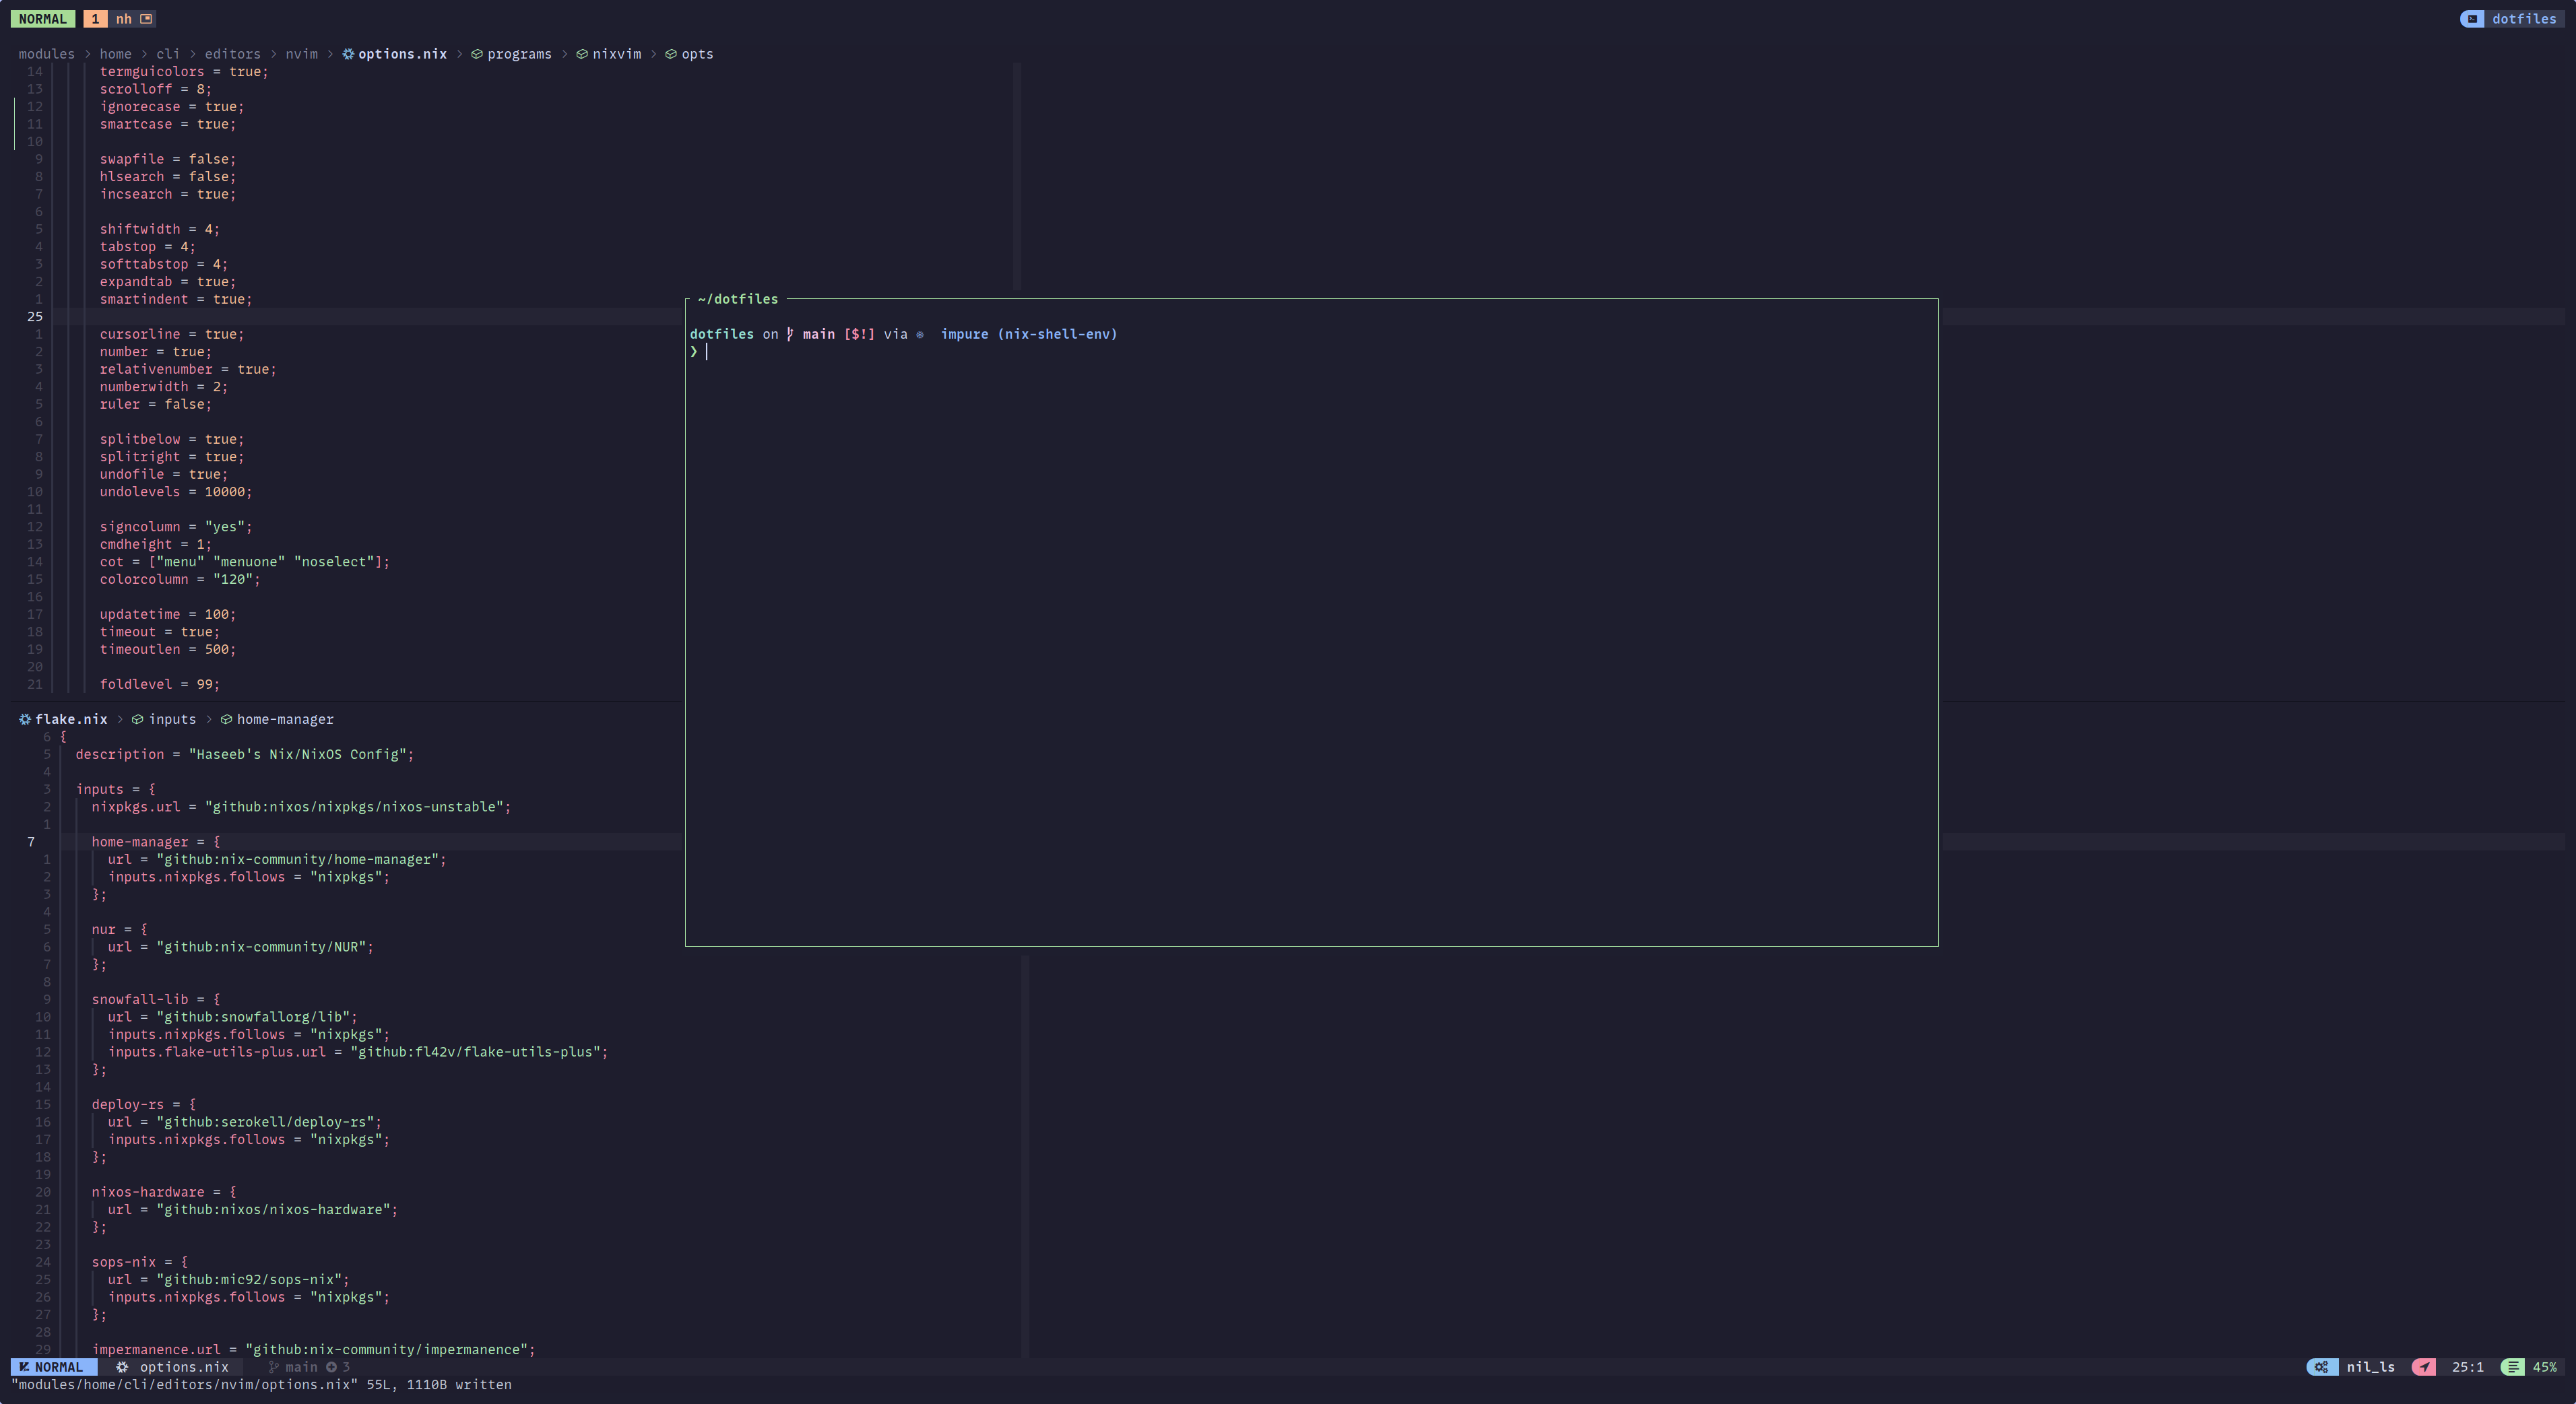
Task: Select the nh window tab numbered 1
Action: pyautogui.click(x=95, y=19)
